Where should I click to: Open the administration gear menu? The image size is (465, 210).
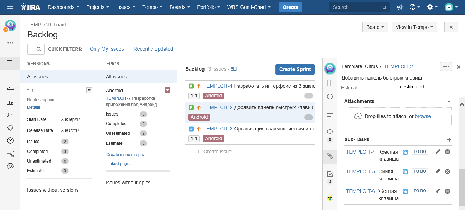point(432,7)
